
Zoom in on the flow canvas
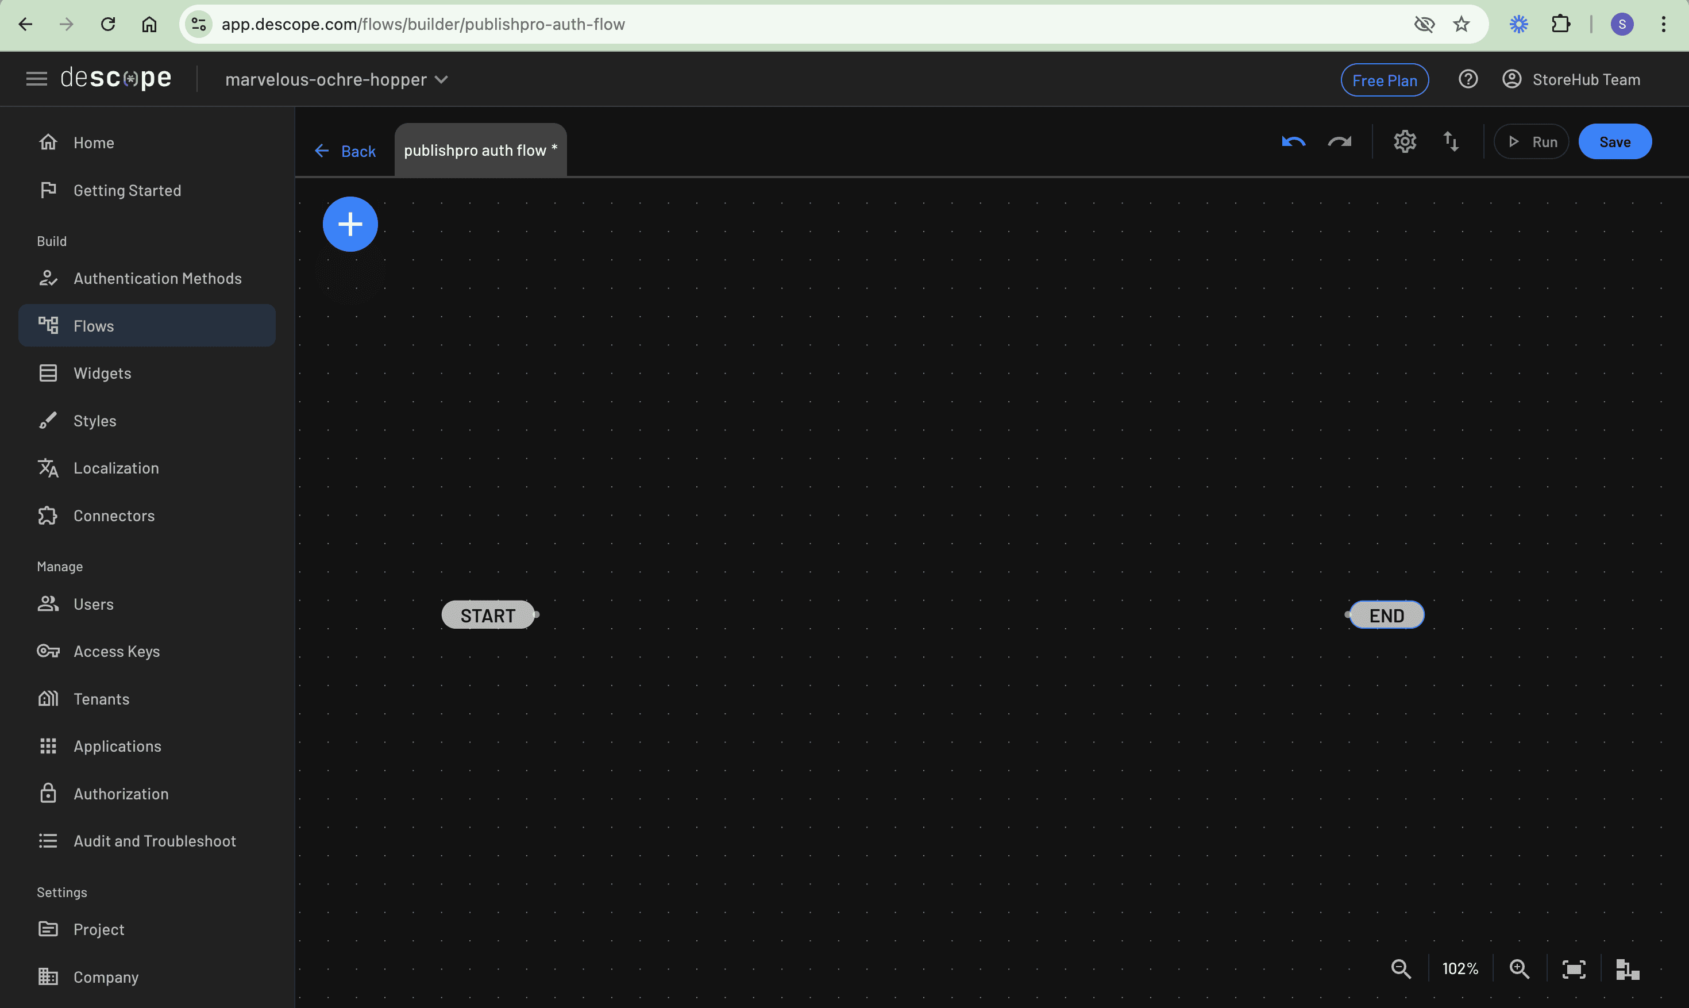point(1520,968)
